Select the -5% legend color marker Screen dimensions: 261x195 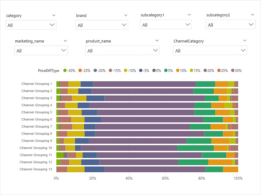point(141,70)
